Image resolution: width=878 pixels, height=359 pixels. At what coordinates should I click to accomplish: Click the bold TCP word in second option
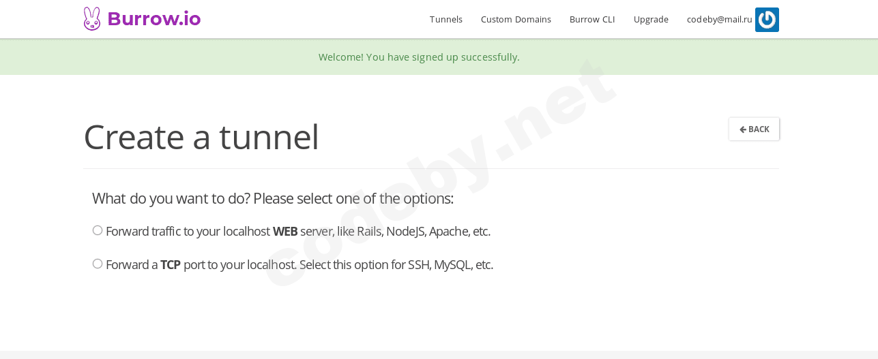click(171, 265)
